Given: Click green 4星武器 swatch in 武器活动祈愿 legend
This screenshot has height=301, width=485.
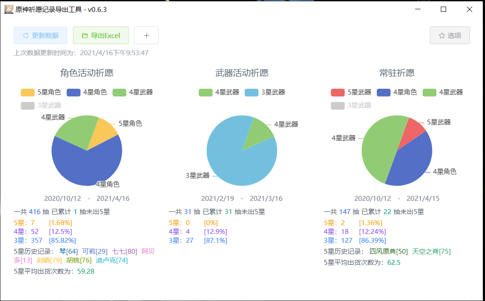Looking at the screenshot, I should pos(206,92).
